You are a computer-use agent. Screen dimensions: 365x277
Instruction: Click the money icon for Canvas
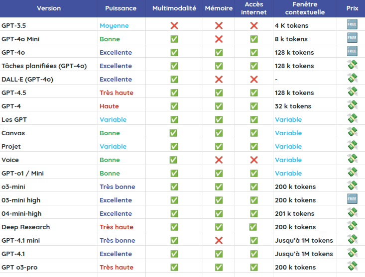(x=353, y=132)
